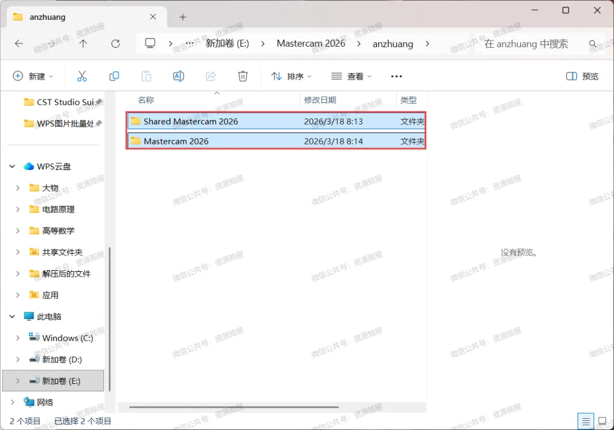Switch to details view layout icon
This screenshot has width=614, height=430.
pos(586,421)
